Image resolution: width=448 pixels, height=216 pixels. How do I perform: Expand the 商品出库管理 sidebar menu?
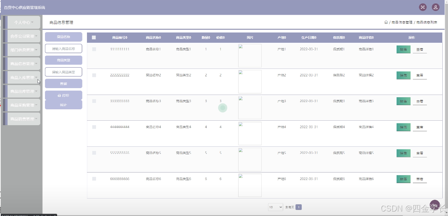[22, 92]
